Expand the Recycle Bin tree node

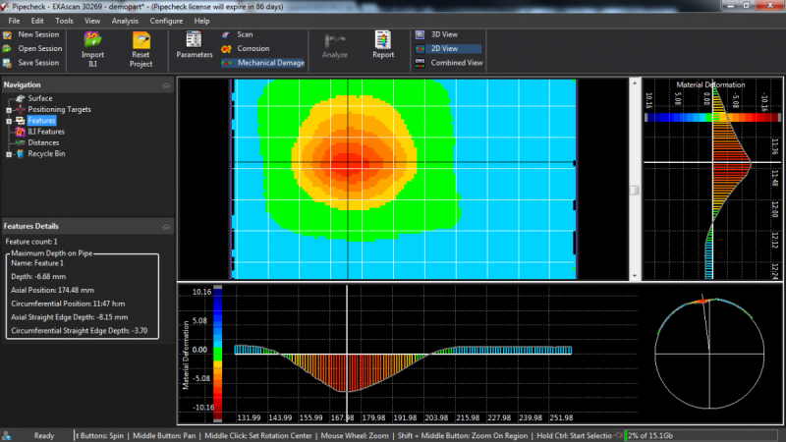coord(8,153)
